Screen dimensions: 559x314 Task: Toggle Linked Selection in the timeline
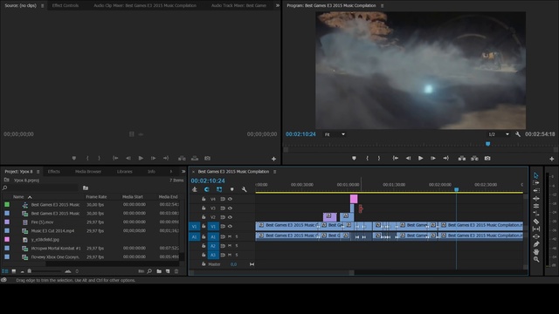point(219,189)
